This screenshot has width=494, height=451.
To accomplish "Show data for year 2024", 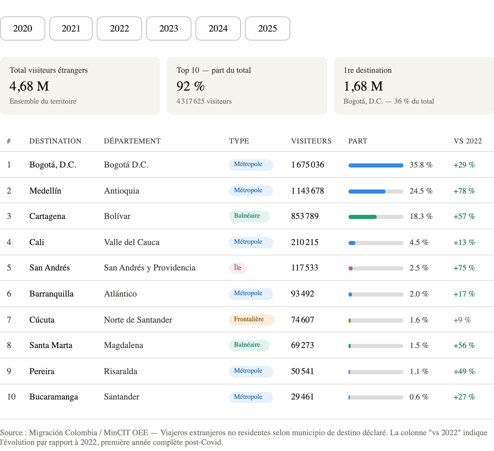I will pos(218,28).
